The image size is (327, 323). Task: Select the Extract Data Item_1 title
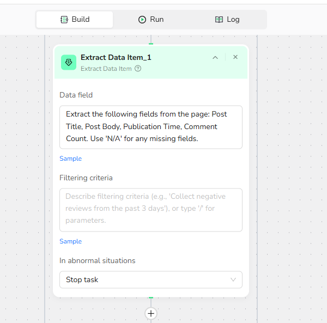tap(116, 57)
